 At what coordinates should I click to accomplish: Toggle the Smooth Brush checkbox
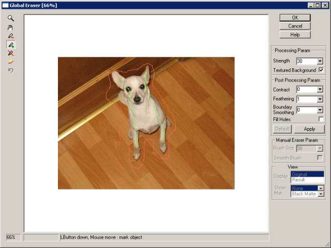(320, 158)
